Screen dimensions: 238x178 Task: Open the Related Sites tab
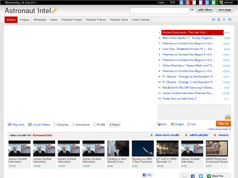pyautogui.click(x=119, y=20)
